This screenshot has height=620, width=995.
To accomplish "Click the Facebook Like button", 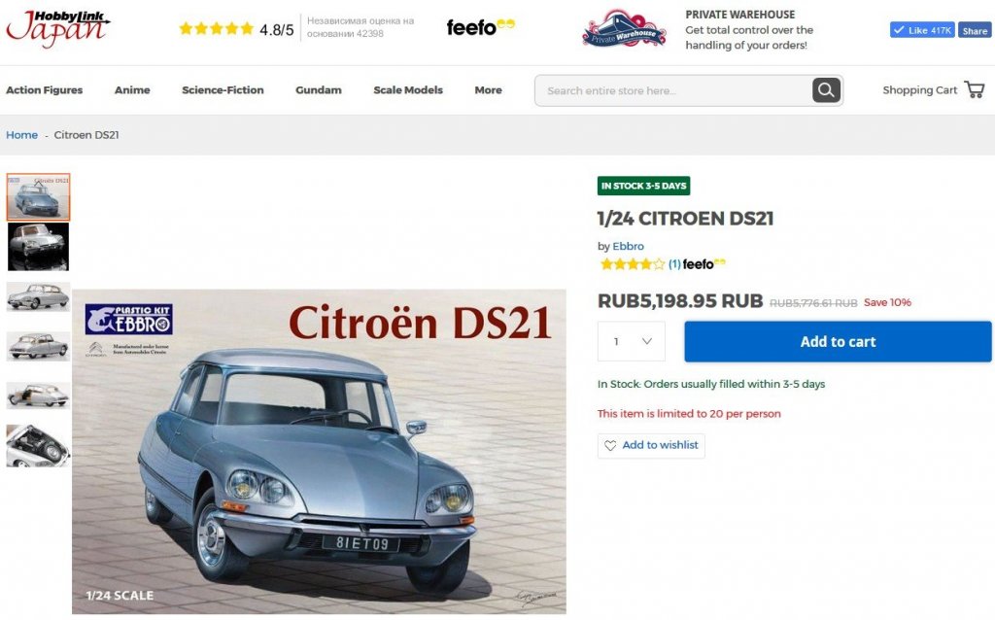I will pyautogui.click(x=922, y=30).
